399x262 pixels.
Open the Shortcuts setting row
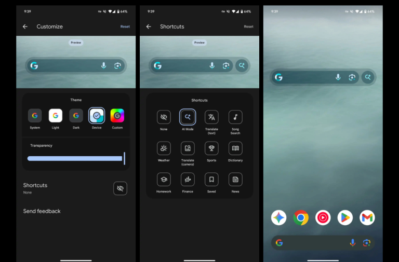pos(76,188)
